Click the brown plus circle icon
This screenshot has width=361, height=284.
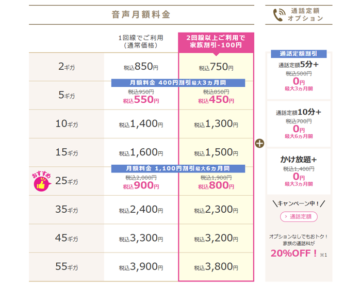coord(259,144)
